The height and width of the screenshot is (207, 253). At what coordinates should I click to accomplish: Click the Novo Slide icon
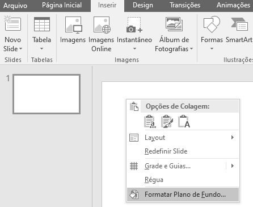(x=12, y=24)
